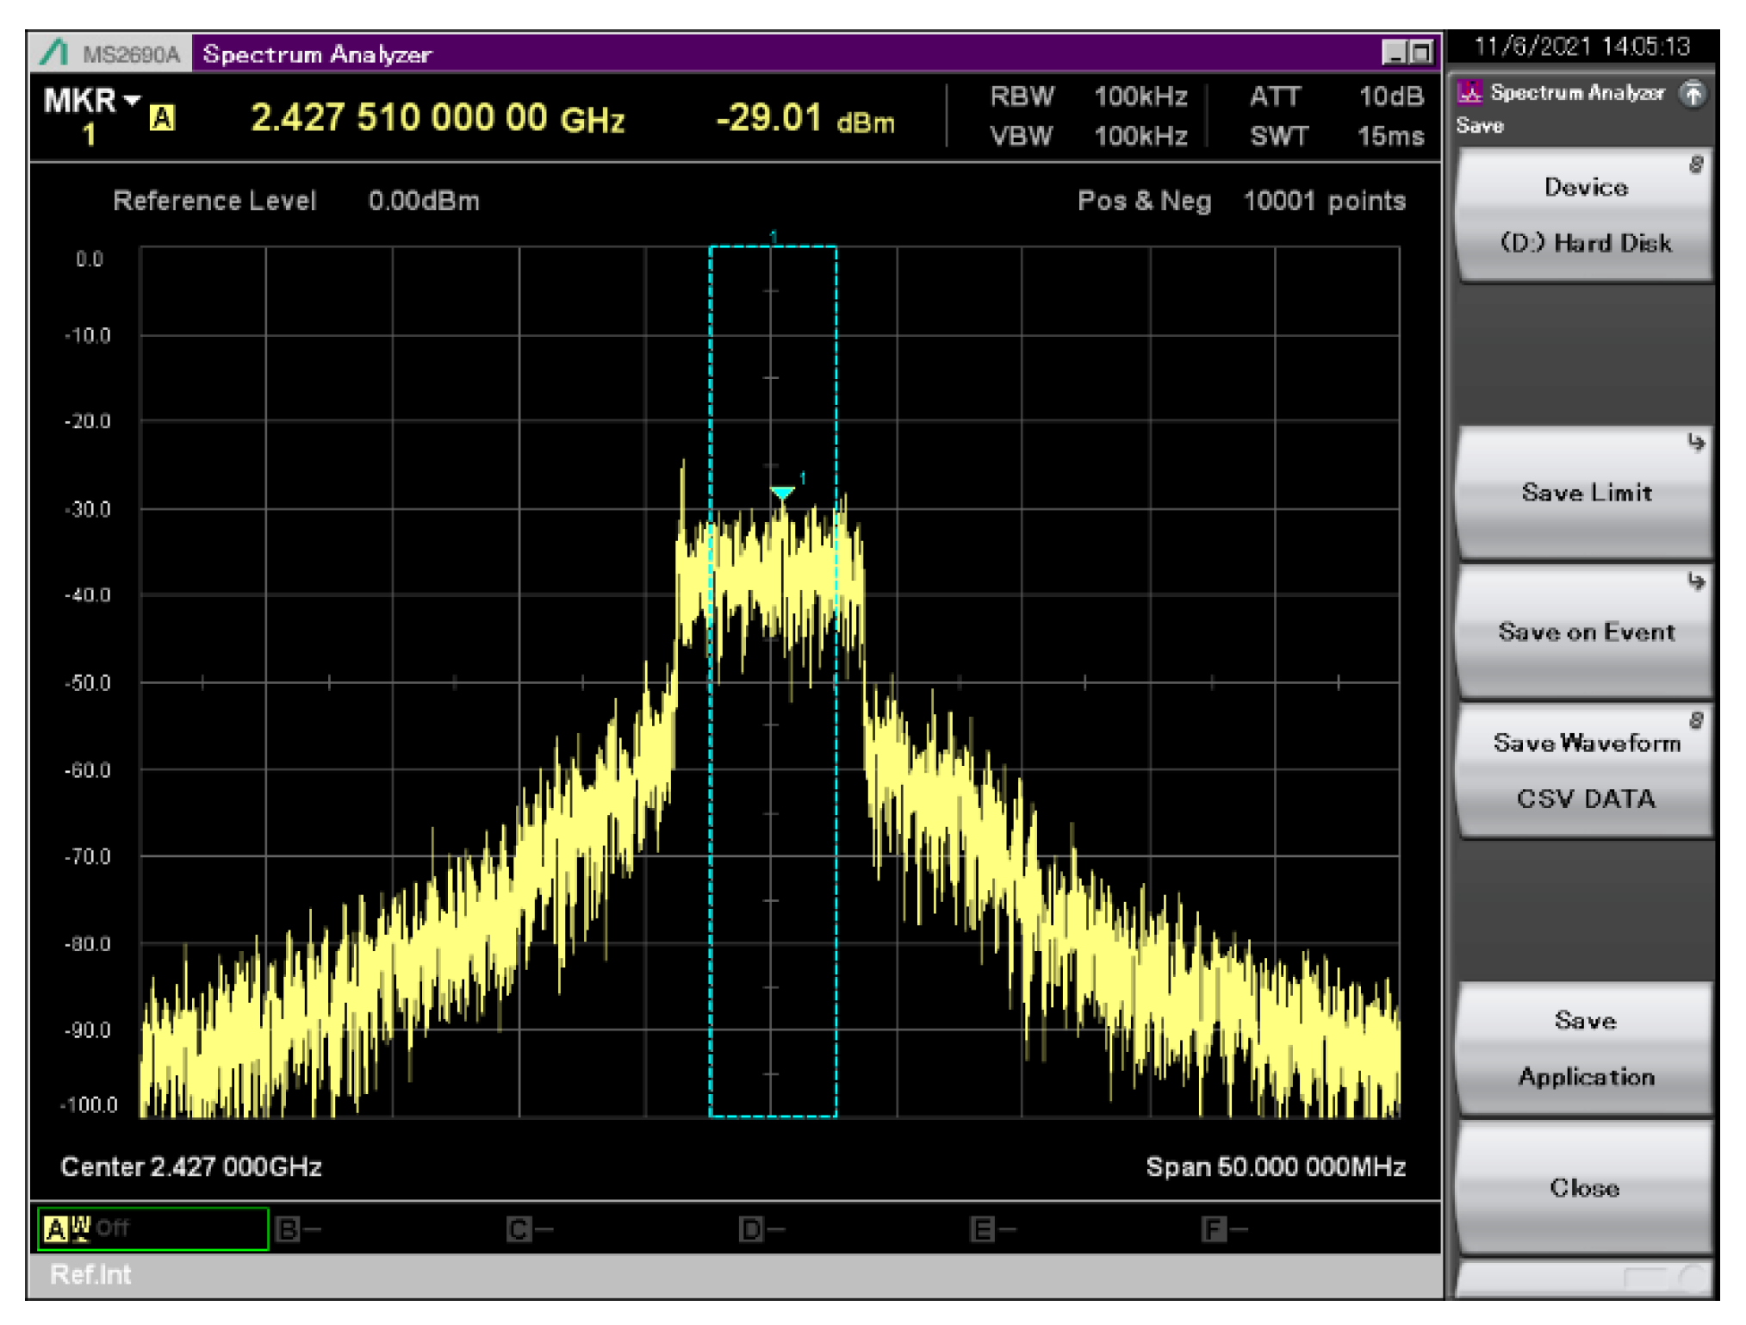The image size is (1746, 1325).
Task: Select trace E tab
Action: [993, 1229]
